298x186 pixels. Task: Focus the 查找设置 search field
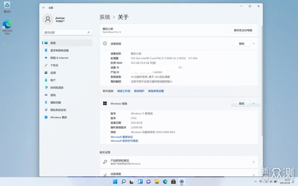click(67, 33)
